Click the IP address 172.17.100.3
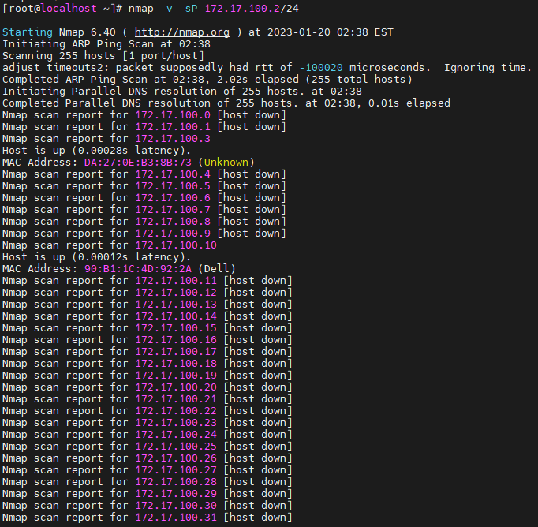Image resolution: width=538 pixels, height=527 pixels. (172, 139)
